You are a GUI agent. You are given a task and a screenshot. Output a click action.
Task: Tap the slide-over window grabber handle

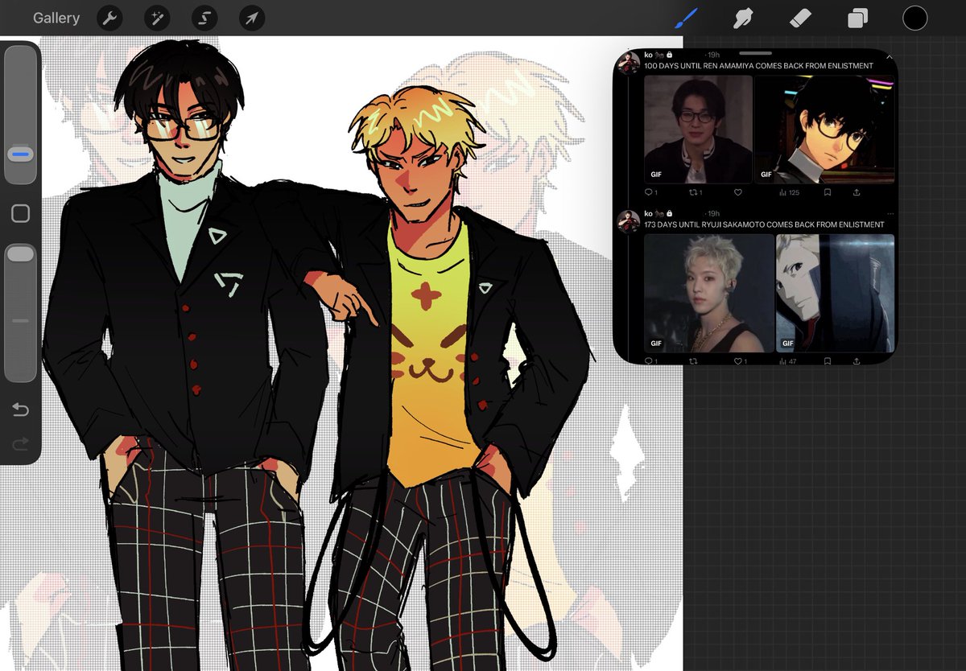point(755,53)
